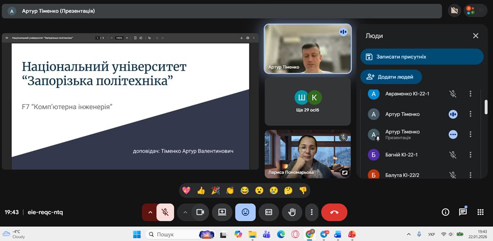Screen dimensions: 493x241
Task: Open the chat messages panel
Action: point(463,212)
